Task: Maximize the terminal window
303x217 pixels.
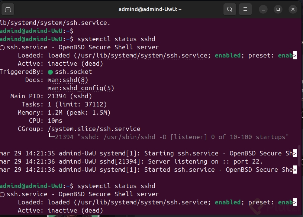Action: (x=278, y=9)
